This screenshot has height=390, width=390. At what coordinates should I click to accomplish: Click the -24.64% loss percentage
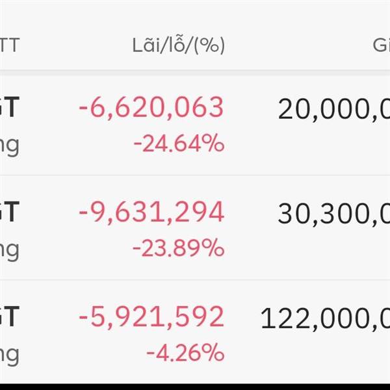(x=179, y=144)
